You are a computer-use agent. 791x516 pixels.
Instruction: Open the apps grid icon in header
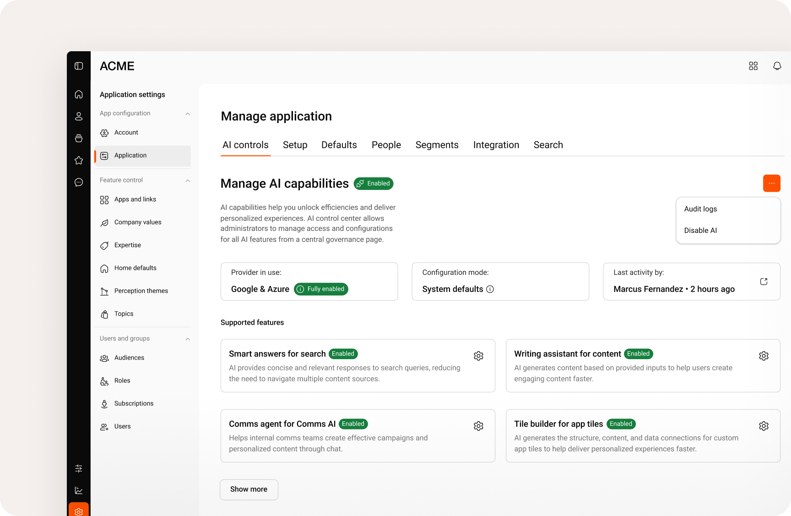pyautogui.click(x=753, y=66)
